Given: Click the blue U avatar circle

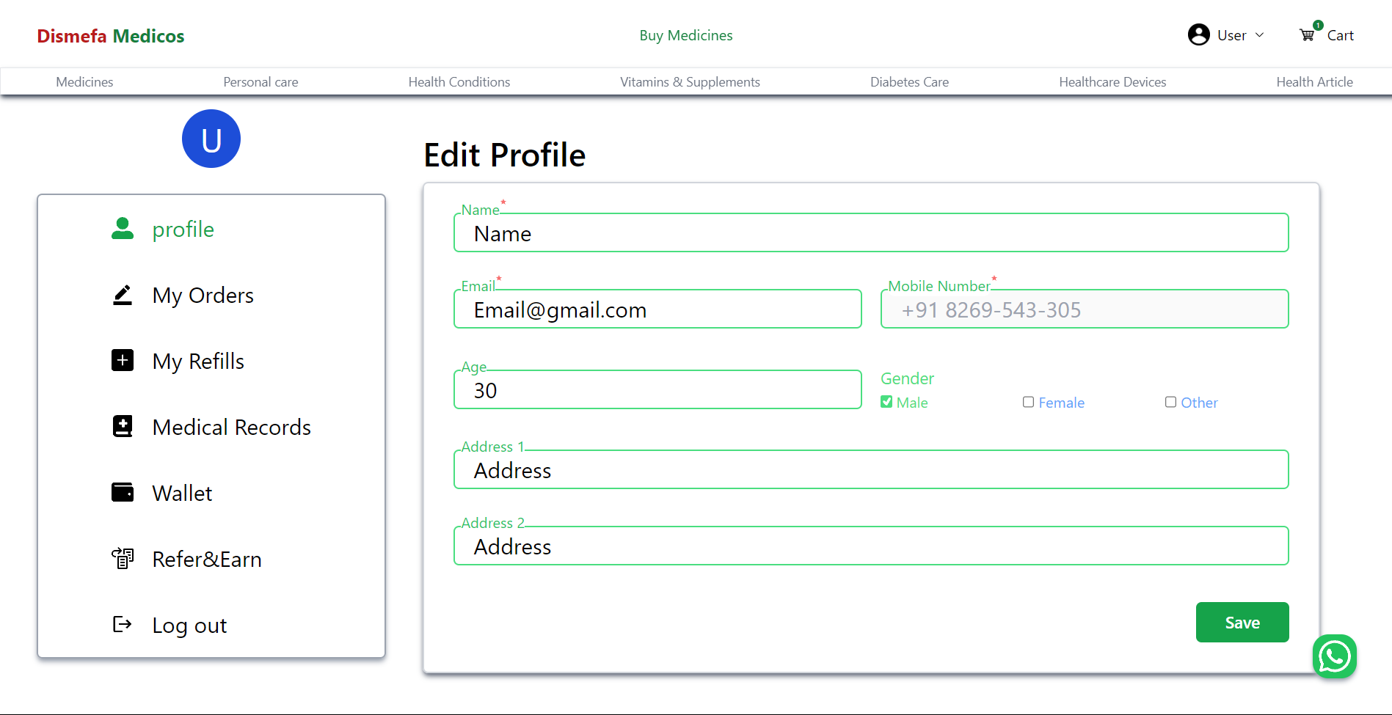Looking at the screenshot, I should point(211,139).
